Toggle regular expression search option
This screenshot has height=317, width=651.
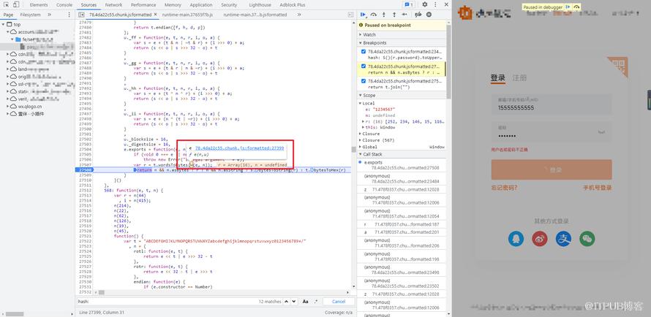[316, 301]
